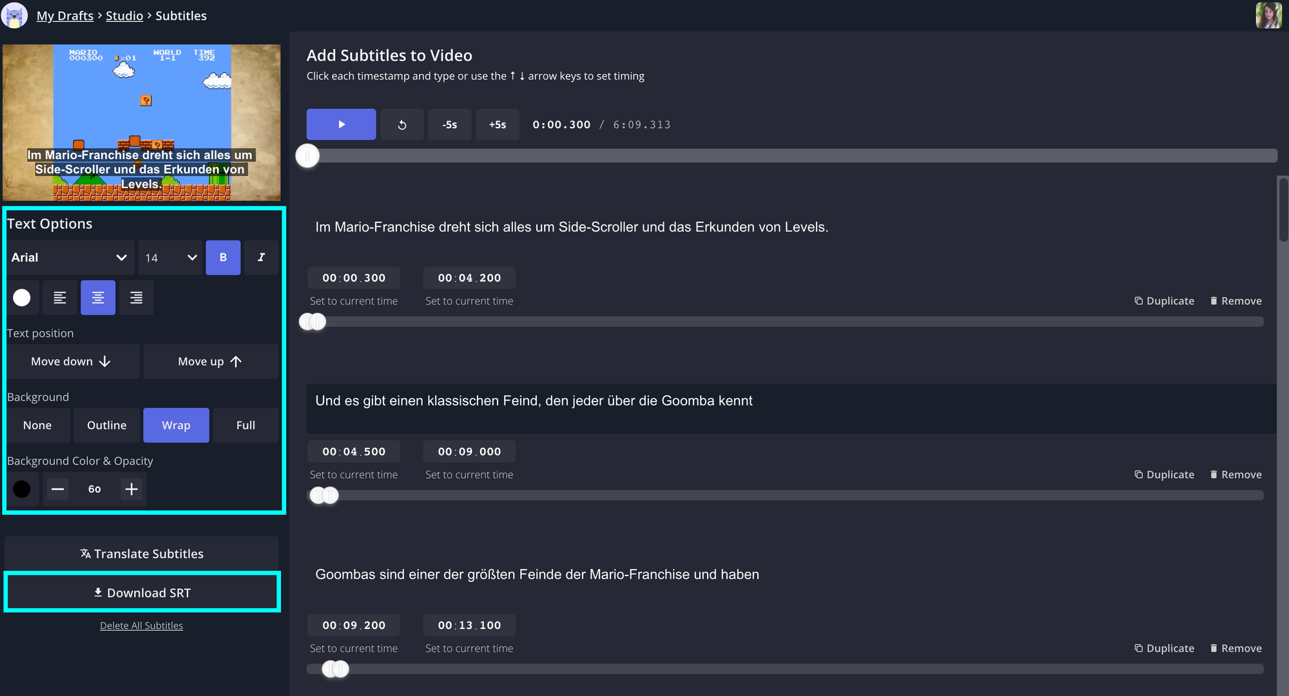Toggle bold text formatting

click(223, 258)
